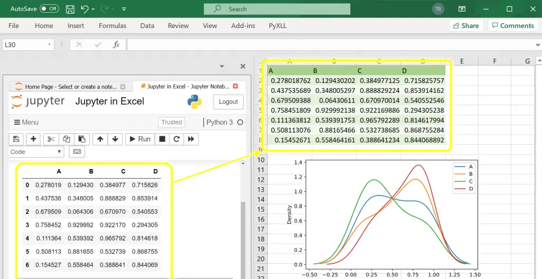Click the Name Box showing L30
Viewport: 542px width, 279px height.
tap(24, 44)
